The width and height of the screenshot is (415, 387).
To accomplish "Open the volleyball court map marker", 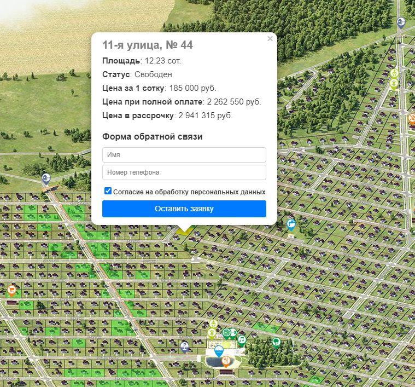I will coord(226,333).
